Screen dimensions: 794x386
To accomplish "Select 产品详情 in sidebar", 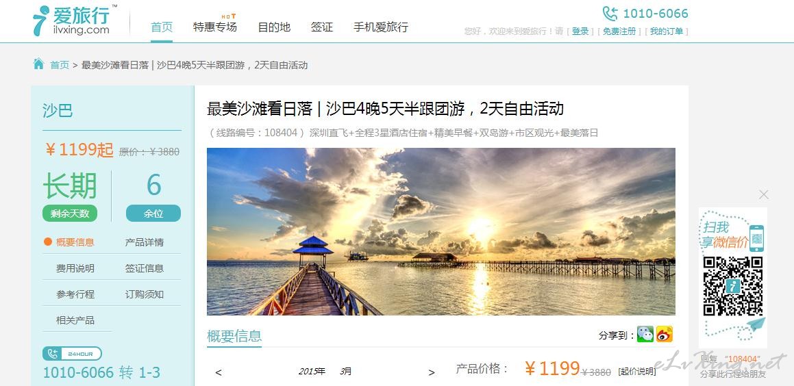I will [145, 242].
